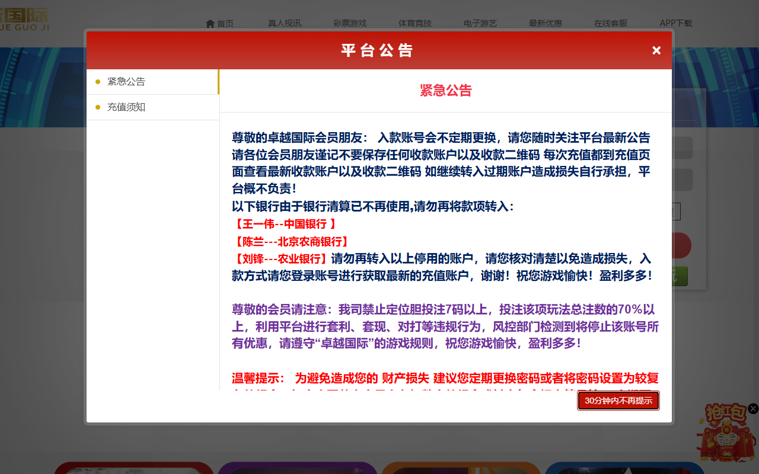The height and width of the screenshot is (474, 759).
Task: Open the 最新优惠 navigation item
Action: pos(546,24)
